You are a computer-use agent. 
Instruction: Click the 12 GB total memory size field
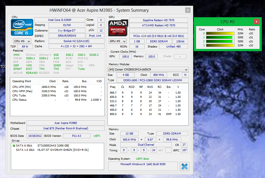(x=129, y=133)
